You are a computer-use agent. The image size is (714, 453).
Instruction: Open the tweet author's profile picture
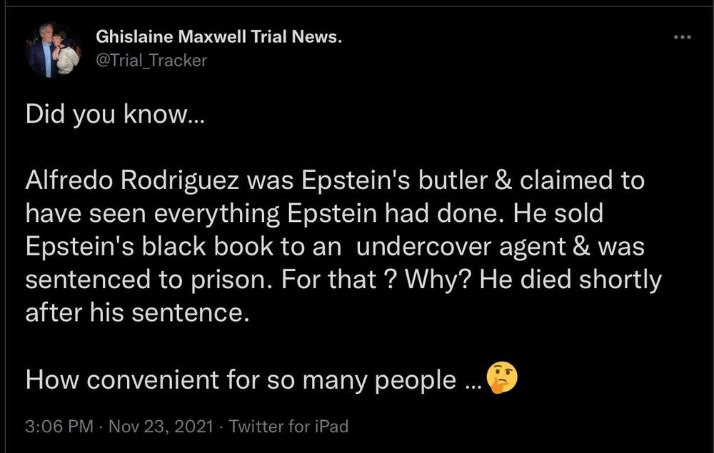(54, 49)
